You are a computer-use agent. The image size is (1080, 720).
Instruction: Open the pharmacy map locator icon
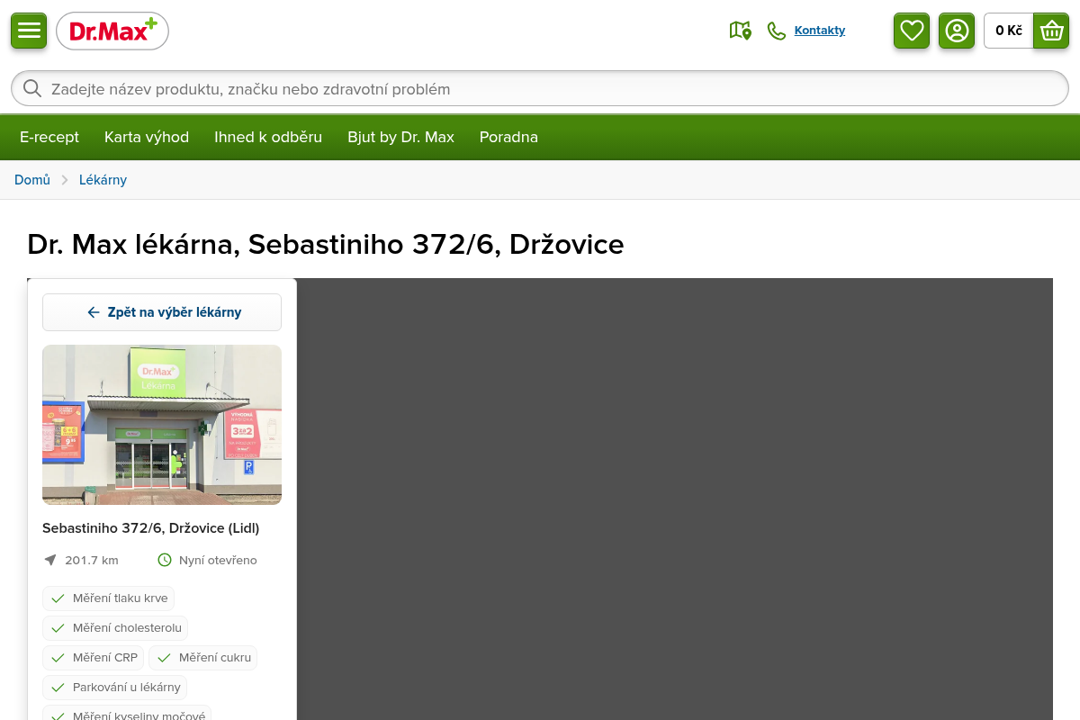point(740,31)
